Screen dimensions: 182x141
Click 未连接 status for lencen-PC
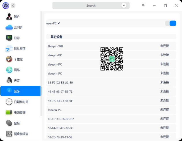[164, 110]
